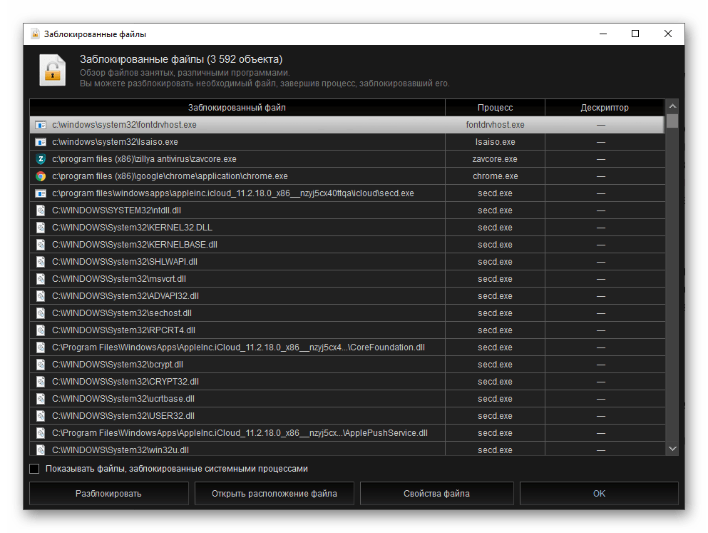Click the fontdrvhost.exe process cell
This screenshot has width=708, height=533.
[x=495, y=125]
